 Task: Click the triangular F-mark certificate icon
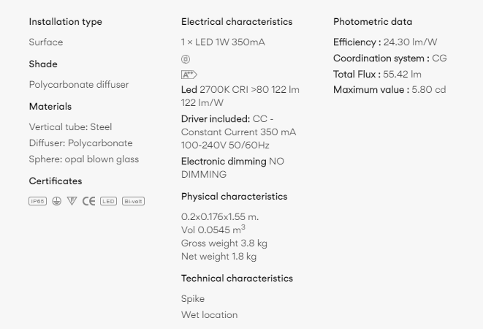pyautogui.click(x=72, y=201)
